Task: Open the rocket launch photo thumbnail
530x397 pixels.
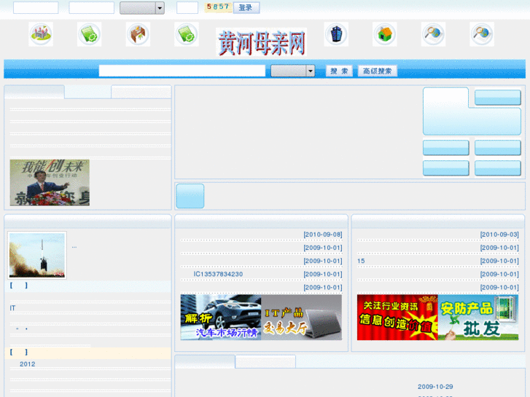Action: click(x=37, y=256)
